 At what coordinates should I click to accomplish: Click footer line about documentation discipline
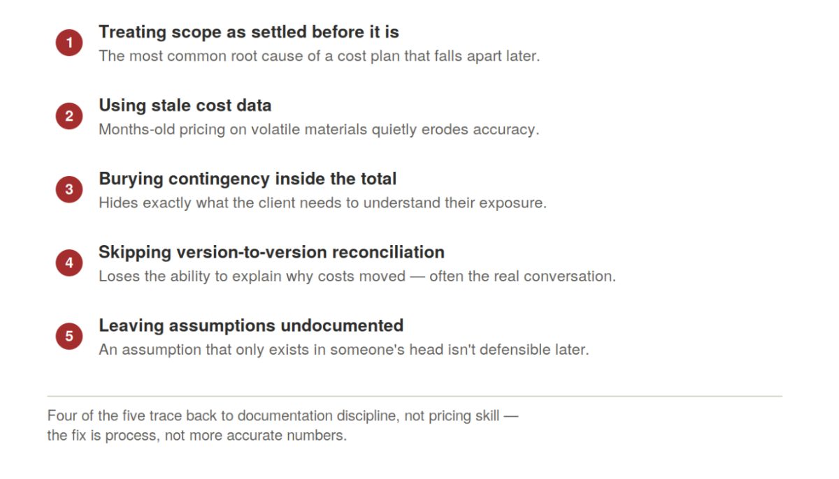pyautogui.click(x=283, y=416)
